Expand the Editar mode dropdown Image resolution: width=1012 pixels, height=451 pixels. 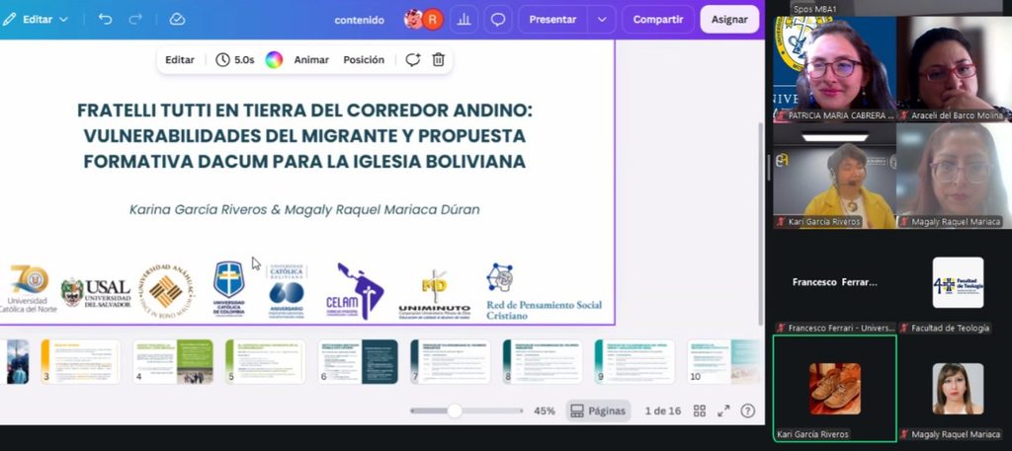coord(36,20)
